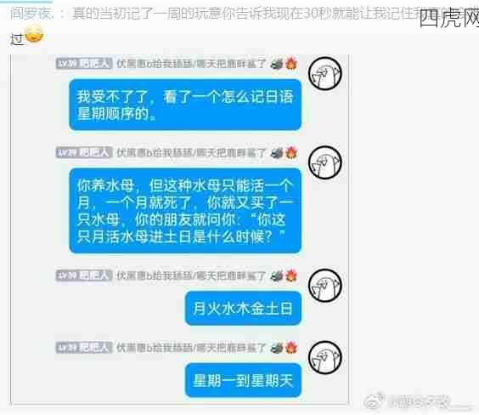The height and width of the screenshot is (415, 479).
Task: Click the Weibo logo watermark
Action: [x=375, y=401]
